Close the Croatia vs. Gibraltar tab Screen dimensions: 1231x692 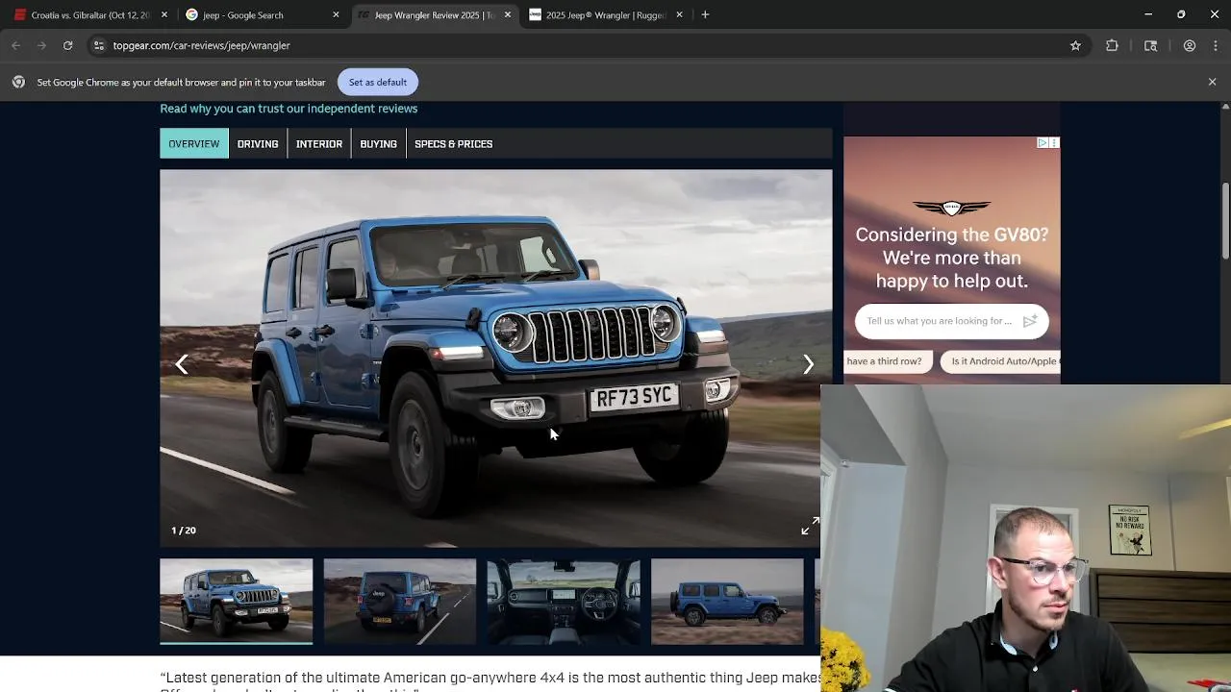(x=163, y=14)
